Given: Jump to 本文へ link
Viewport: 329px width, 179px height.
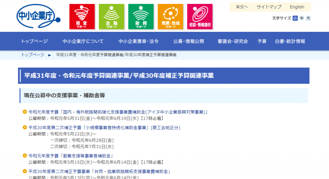Looking at the screenshot, I should point(242,7).
